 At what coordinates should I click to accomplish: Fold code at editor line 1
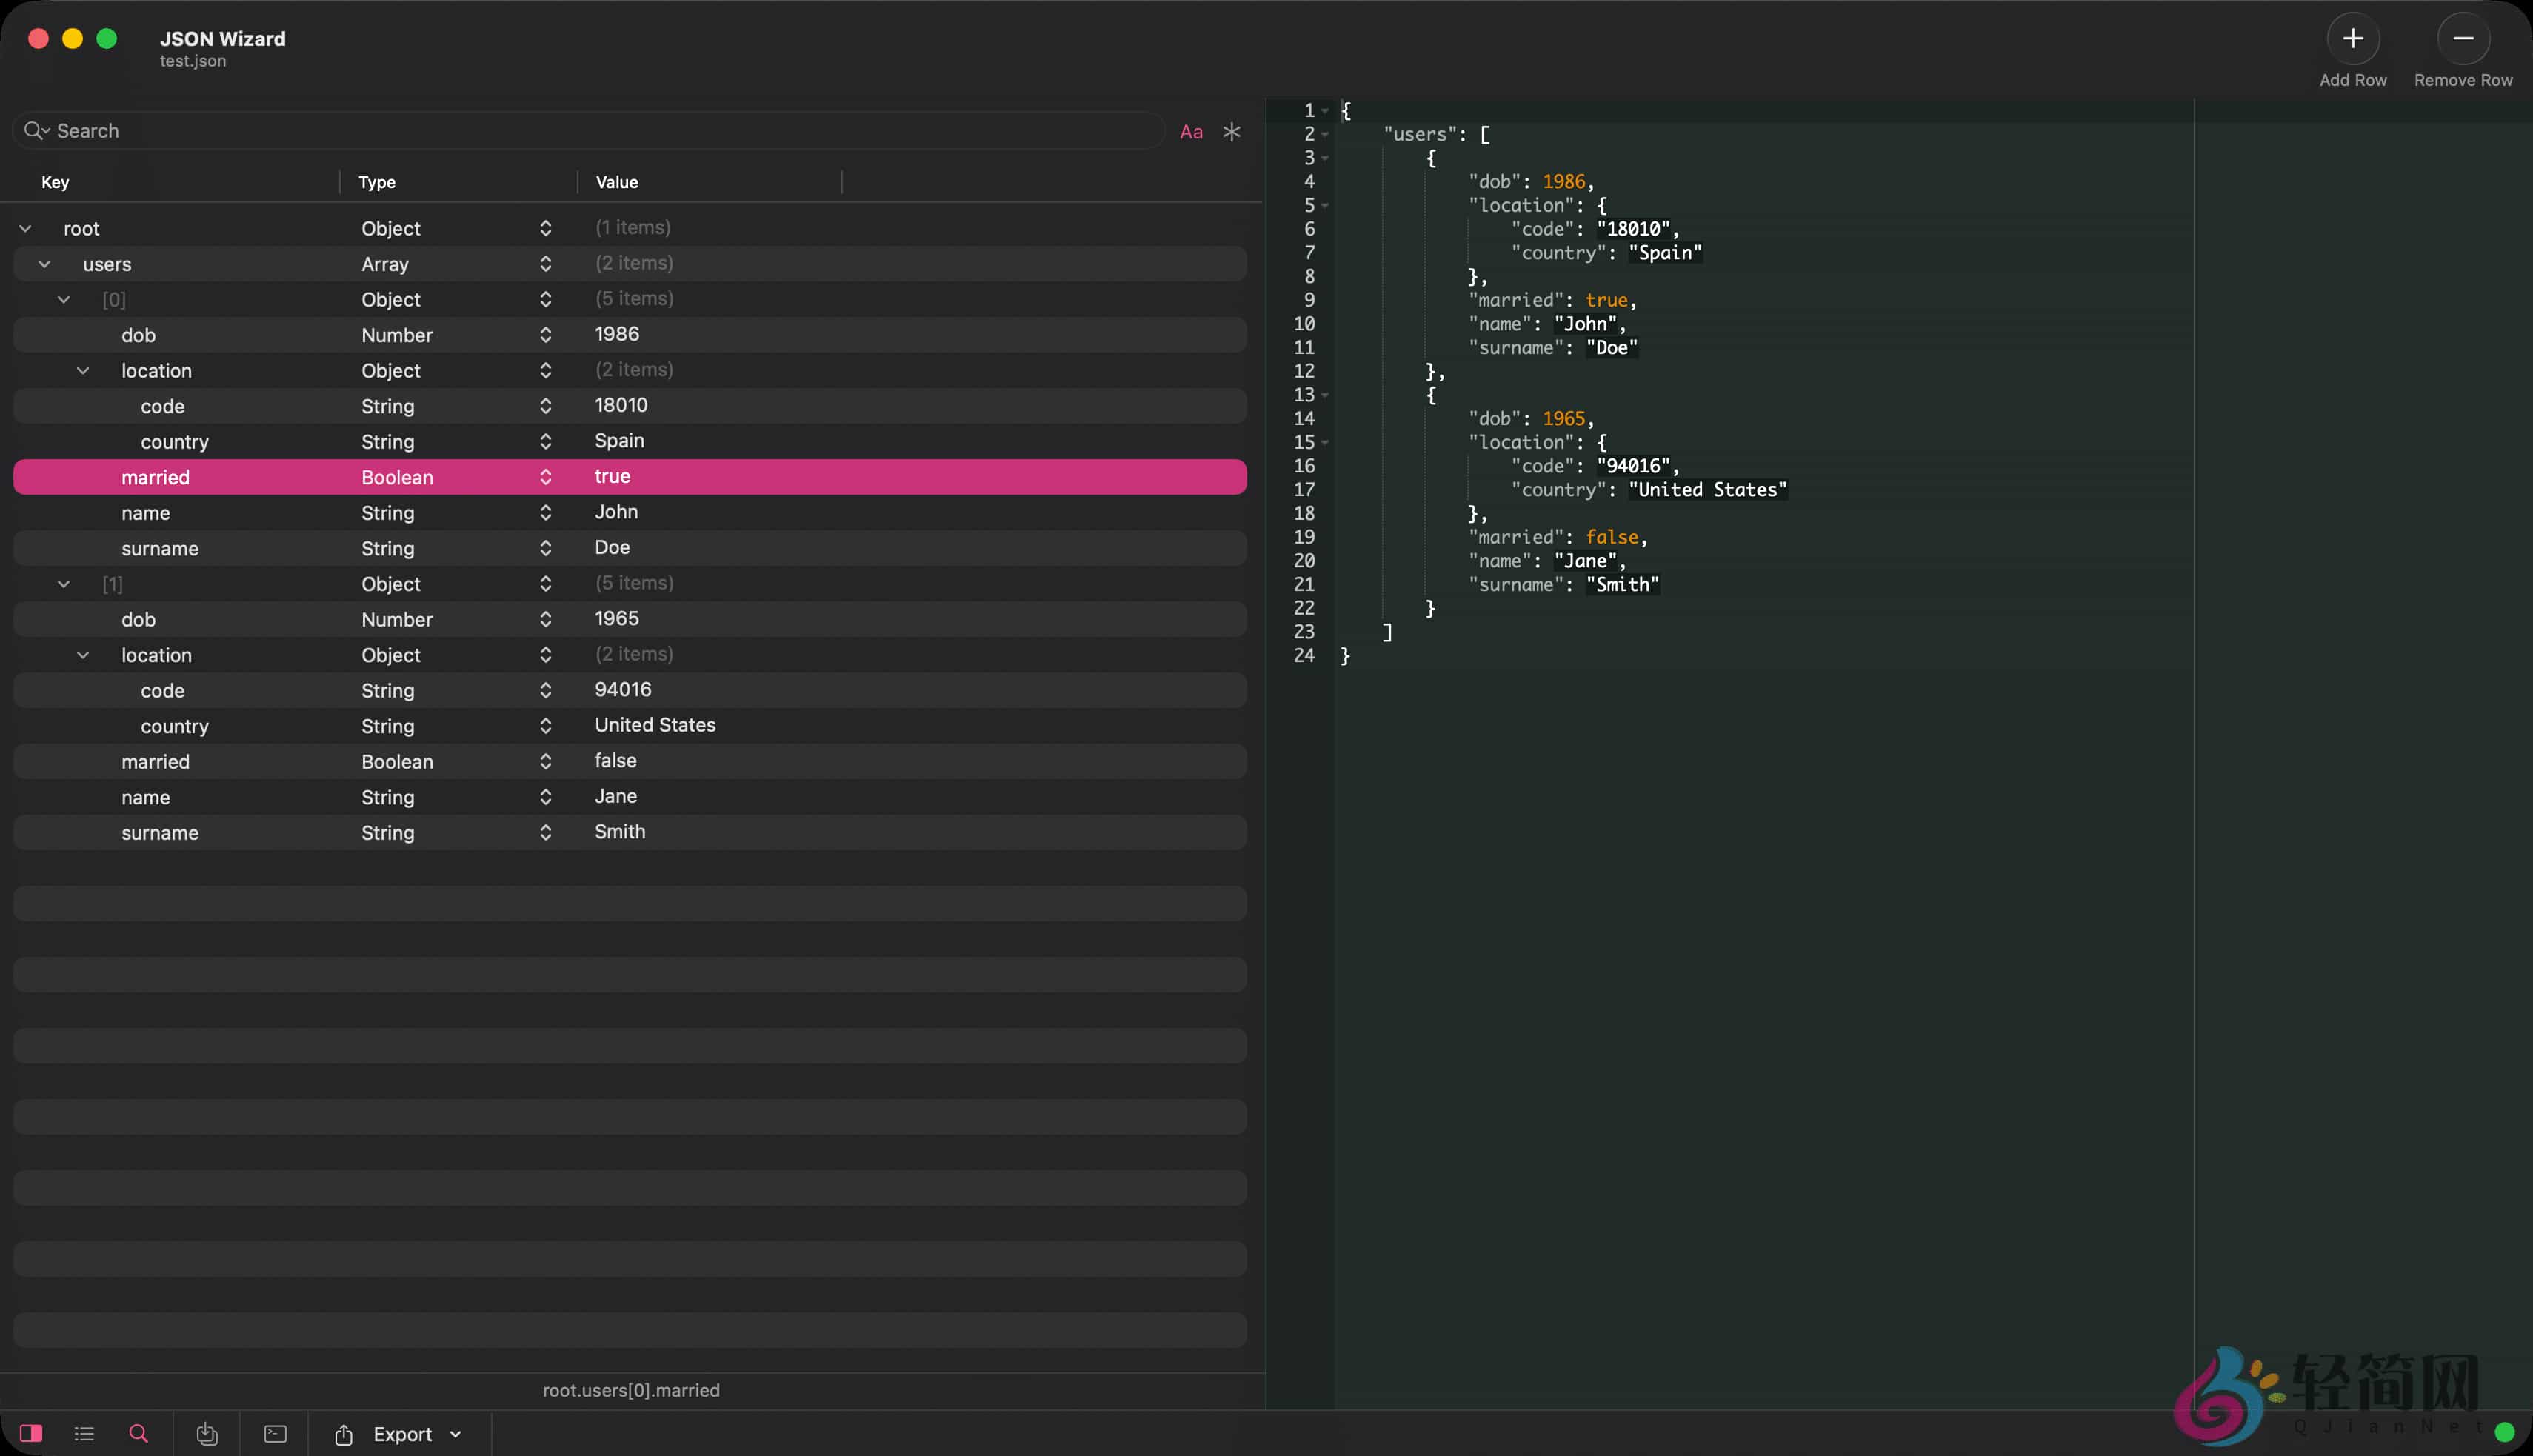pos(1325,111)
